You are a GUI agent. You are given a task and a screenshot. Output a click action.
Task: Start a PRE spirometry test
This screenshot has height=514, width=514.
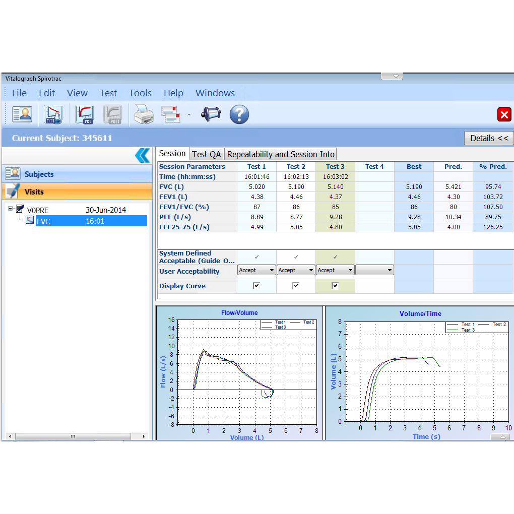(x=84, y=114)
